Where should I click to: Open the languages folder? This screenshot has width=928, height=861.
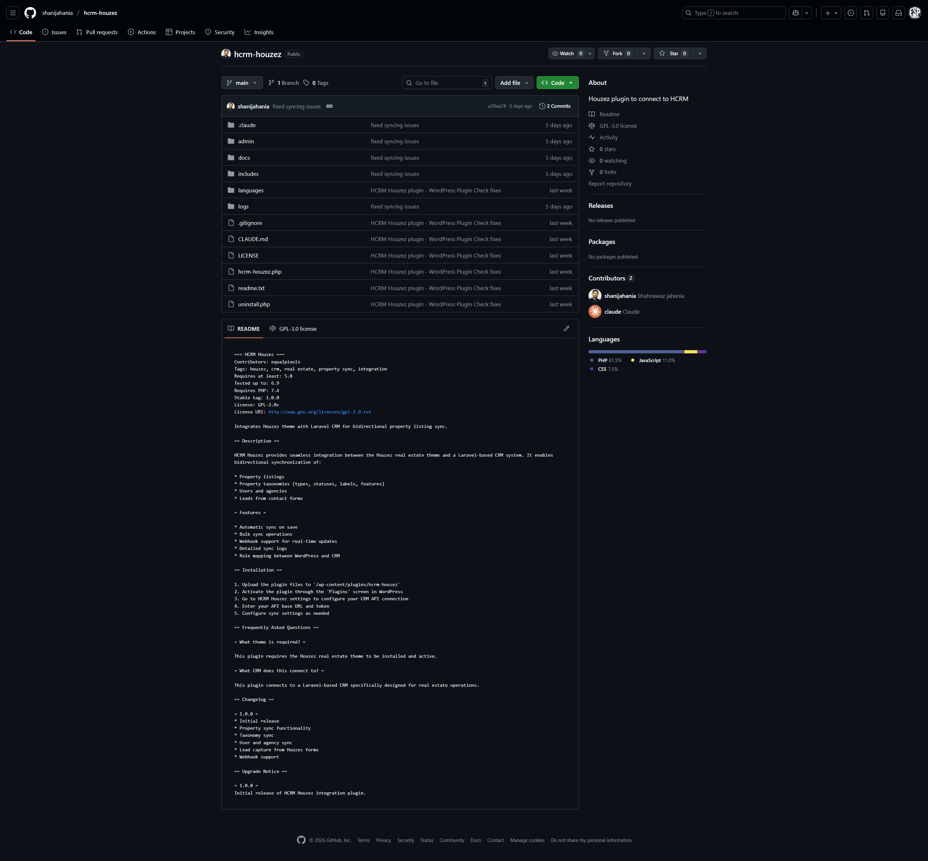coord(251,190)
